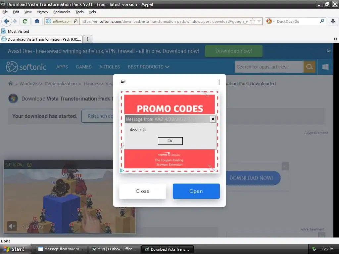Click the Search for apps, articles field
Screen dimensions: 339x254
click(269, 67)
